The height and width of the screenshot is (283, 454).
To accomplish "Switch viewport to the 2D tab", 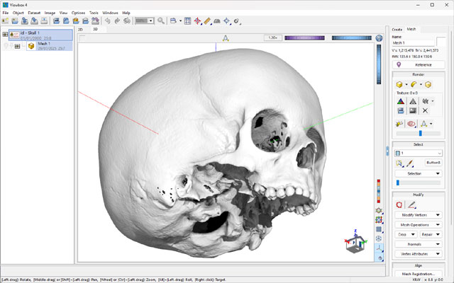I will pyautogui.click(x=81, y=30).
